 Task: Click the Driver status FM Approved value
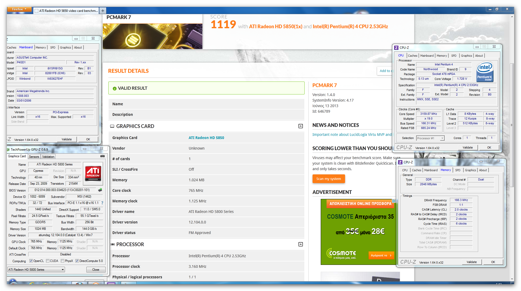click(x=200, y=233)
